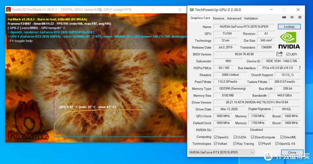
Task: Toggle the DirectML checkbox
Action: (282, 137)
